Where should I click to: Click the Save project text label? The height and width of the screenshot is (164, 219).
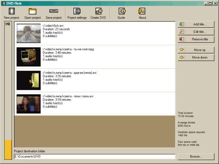coord(53,18)
